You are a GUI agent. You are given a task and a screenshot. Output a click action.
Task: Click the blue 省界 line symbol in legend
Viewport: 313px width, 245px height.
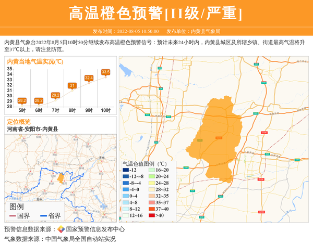click(42, 215)
